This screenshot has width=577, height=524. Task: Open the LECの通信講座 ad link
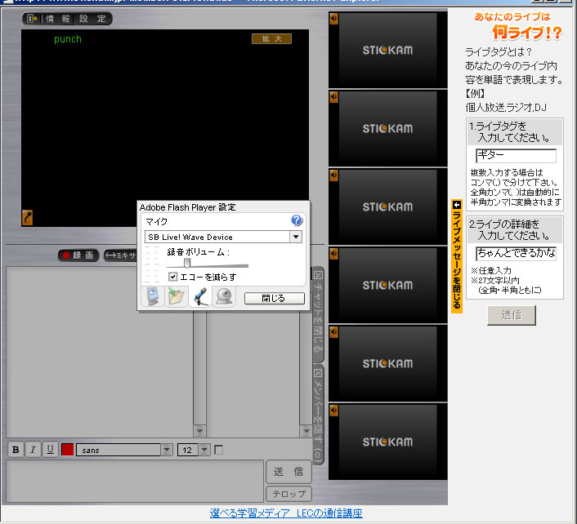(286, 513)
